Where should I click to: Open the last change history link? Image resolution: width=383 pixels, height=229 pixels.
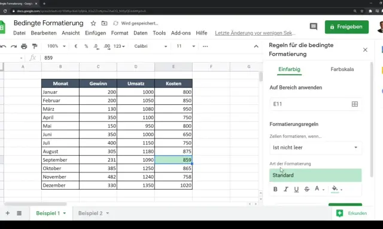click(x=255, y=33)
